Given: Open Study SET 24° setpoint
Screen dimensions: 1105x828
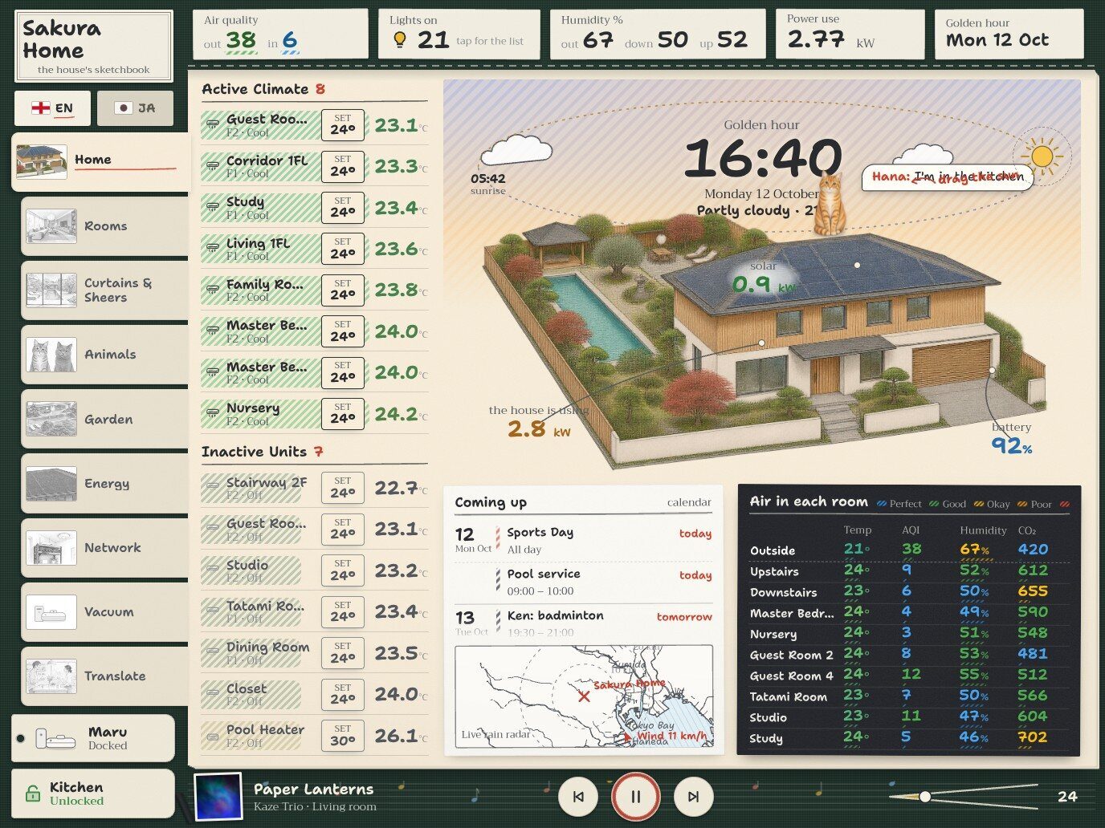Looking at the screenshot, I should click(343, 208).
